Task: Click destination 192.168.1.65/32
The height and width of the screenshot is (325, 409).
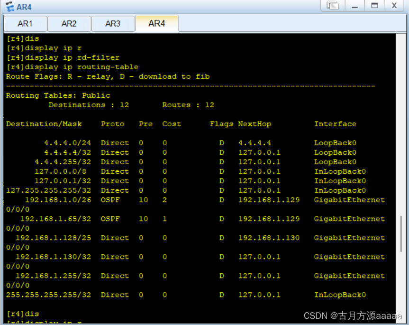Action: 56,219
